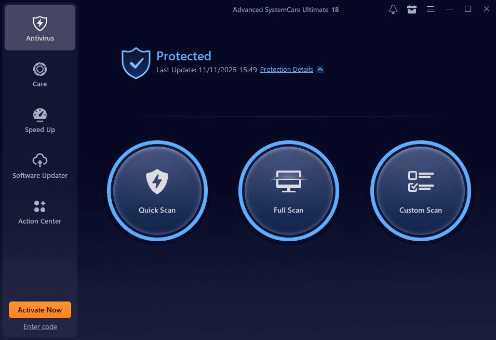Screen dimensions: 496x340
Task: Click the Protected shield status icon
Action: tap(136, 63)
